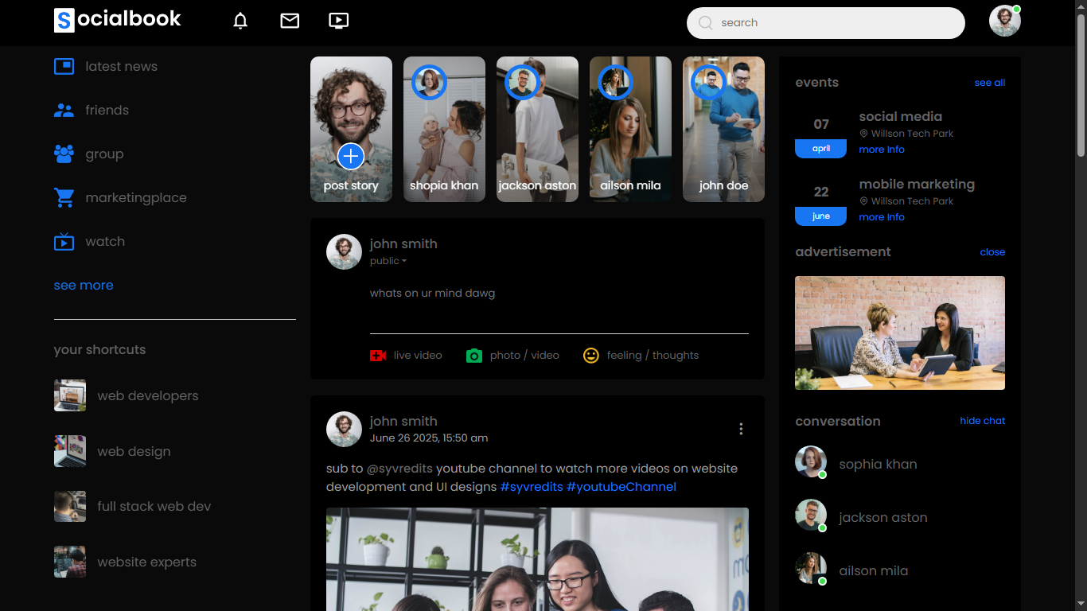Open the advertisement image

pos(900,333)
